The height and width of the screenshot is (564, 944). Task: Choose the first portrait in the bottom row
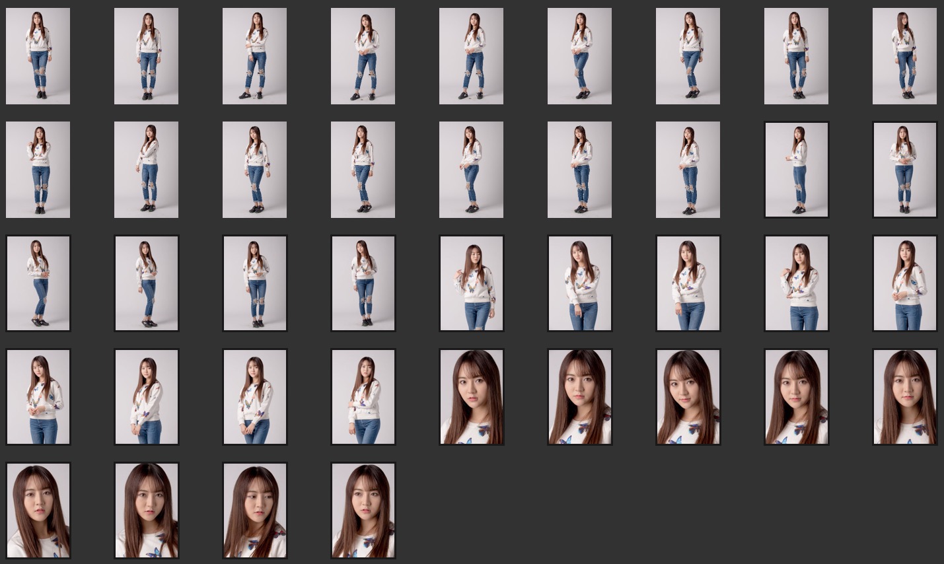(38, 511)
